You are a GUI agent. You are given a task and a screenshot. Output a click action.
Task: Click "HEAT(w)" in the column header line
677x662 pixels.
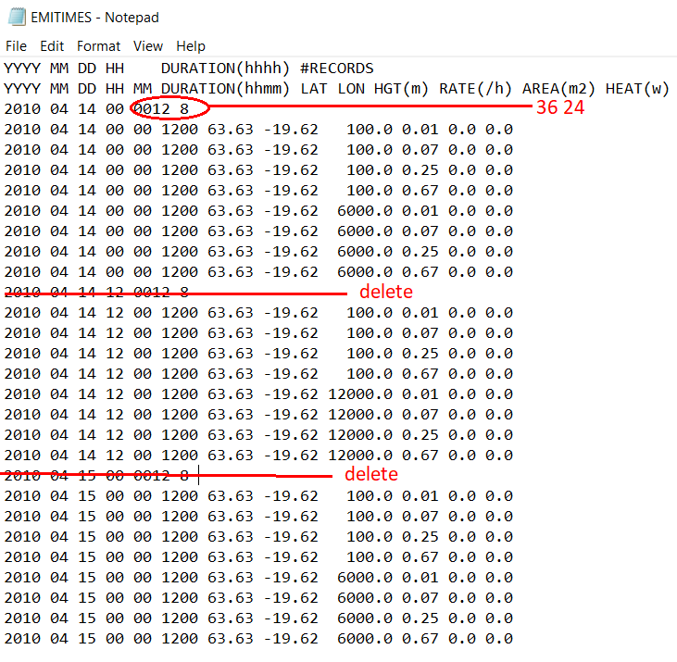click(636, 89)
